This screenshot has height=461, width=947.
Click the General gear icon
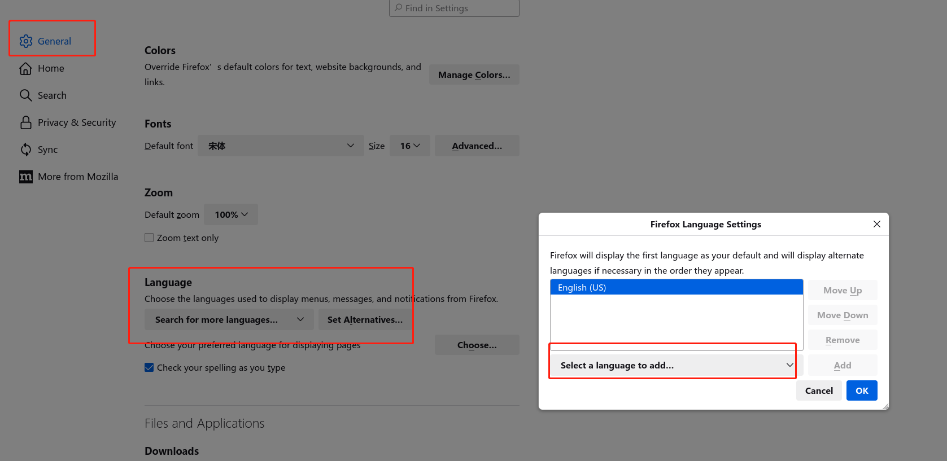coord(26,41)
